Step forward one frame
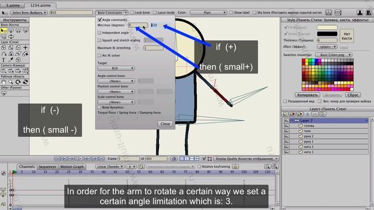Viewport: 374px width, 210px height. click(87, 159)
